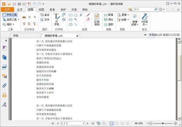Select the callout tool
This screenshot has height=127, width=182.
click(x=64, y=15)
